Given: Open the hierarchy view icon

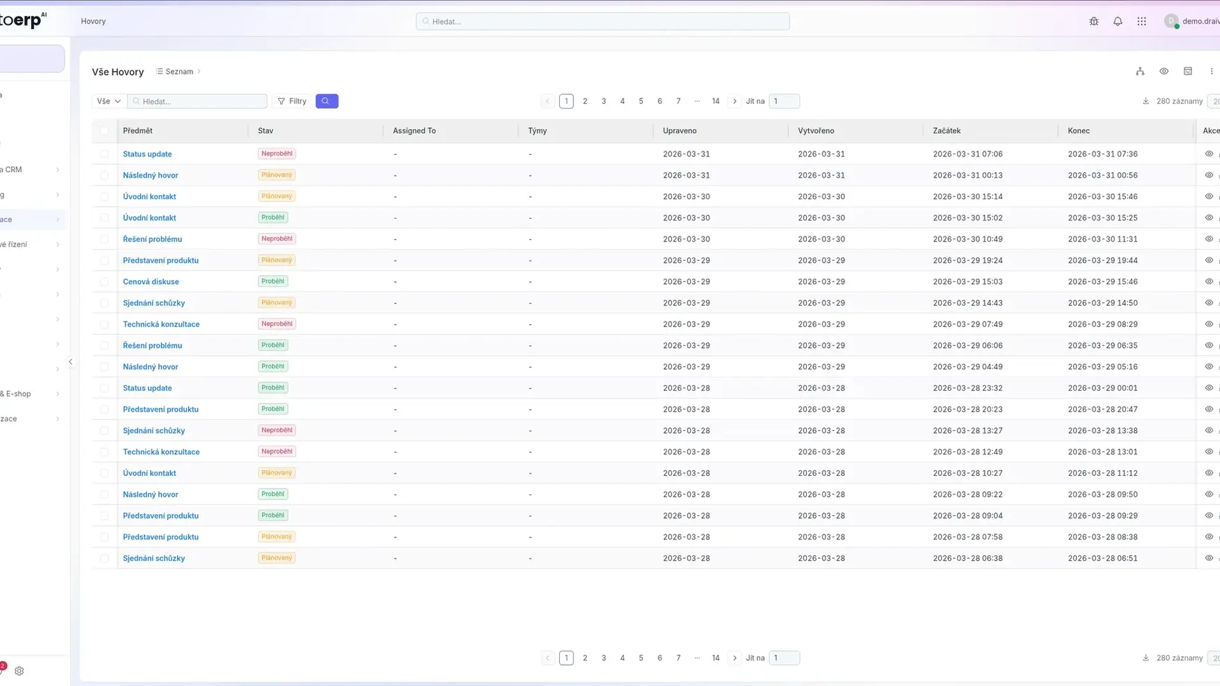Looking at the screenshot, I should (1140, 71).
